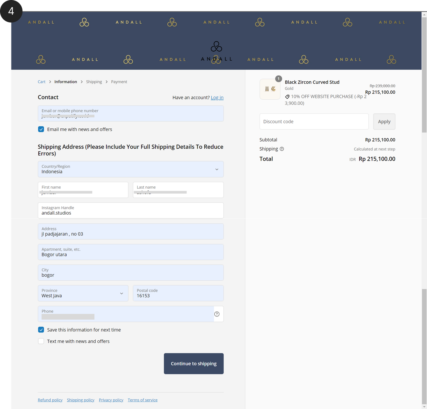This screenshot has height=409, width=427.
Task: Go to Cart in the breadcrumb
Action: [42, 82]
